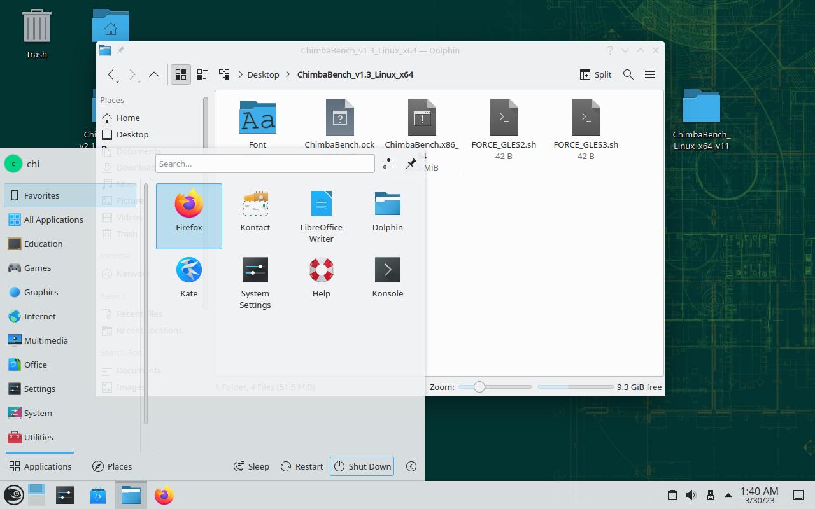Open the launcher configure sliders icon
This screenshot has width=815, height=509.
(388, 164)
